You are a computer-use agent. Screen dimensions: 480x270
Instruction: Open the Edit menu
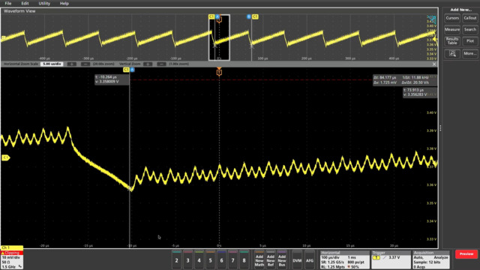(x=25, y=3)
